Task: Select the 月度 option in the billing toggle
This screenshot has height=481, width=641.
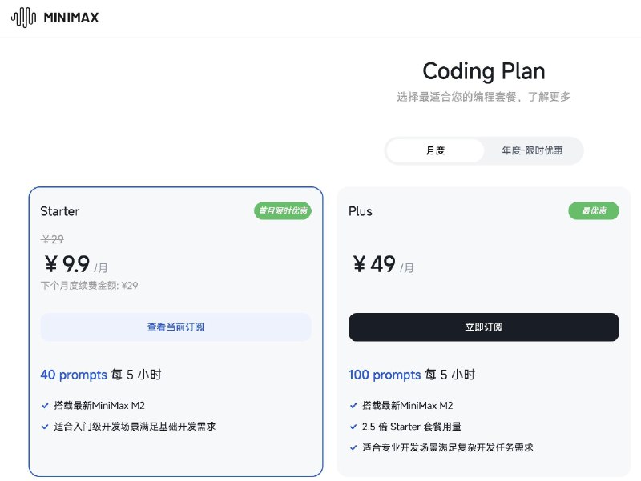Action: click(x=437, y=150)
